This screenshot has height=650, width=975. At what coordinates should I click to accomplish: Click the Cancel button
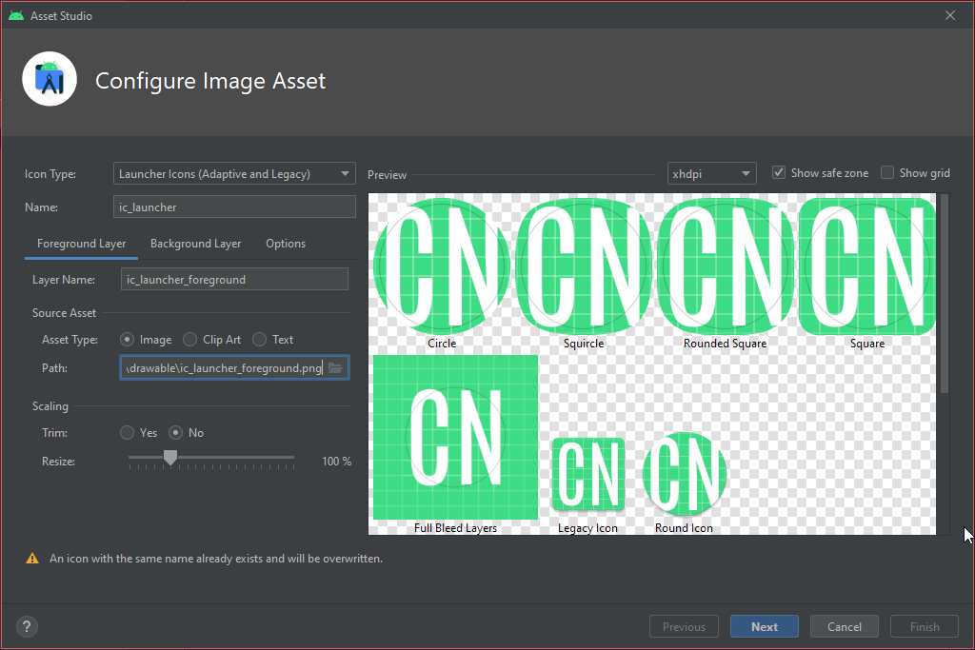[845, 626]
